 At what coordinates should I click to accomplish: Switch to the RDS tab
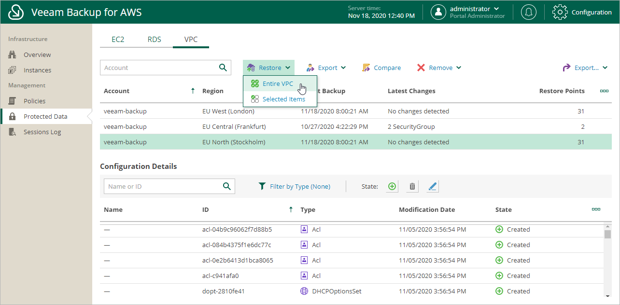[x=155, y=40]
